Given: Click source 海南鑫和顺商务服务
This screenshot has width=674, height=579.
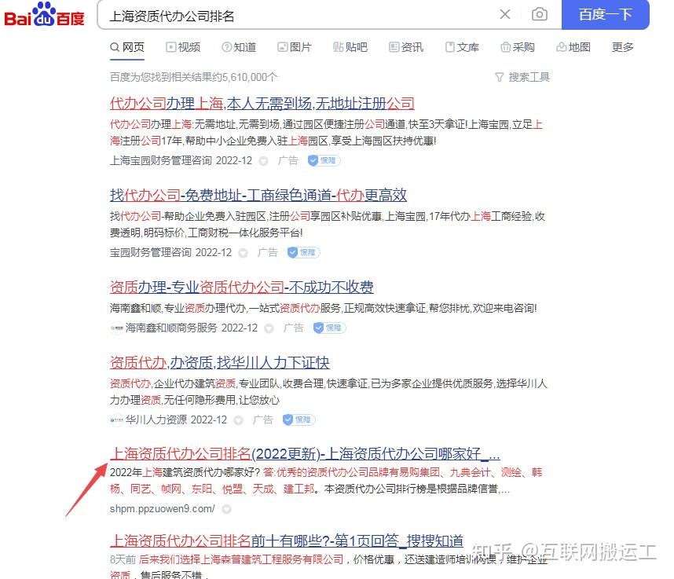Looking at the screenshot, I should tap(171, 328).
